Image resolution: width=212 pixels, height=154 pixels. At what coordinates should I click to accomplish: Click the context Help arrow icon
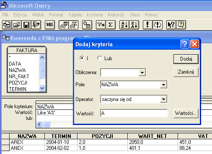[x=171, y=25]
